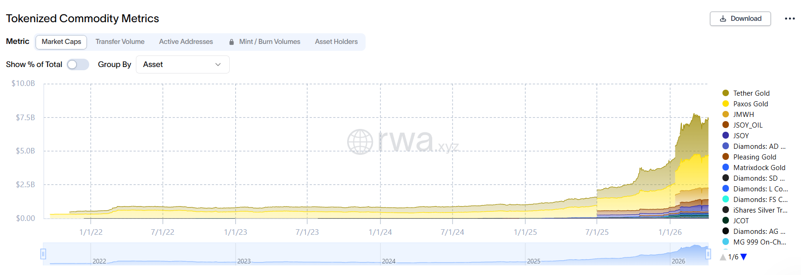Screen dimensions: 801x275
Task: Click the gray up arrow above legend pager
Action: click(723, 257)
